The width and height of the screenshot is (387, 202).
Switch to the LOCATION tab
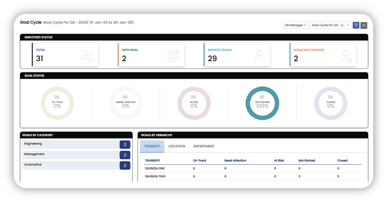(176, 146)
